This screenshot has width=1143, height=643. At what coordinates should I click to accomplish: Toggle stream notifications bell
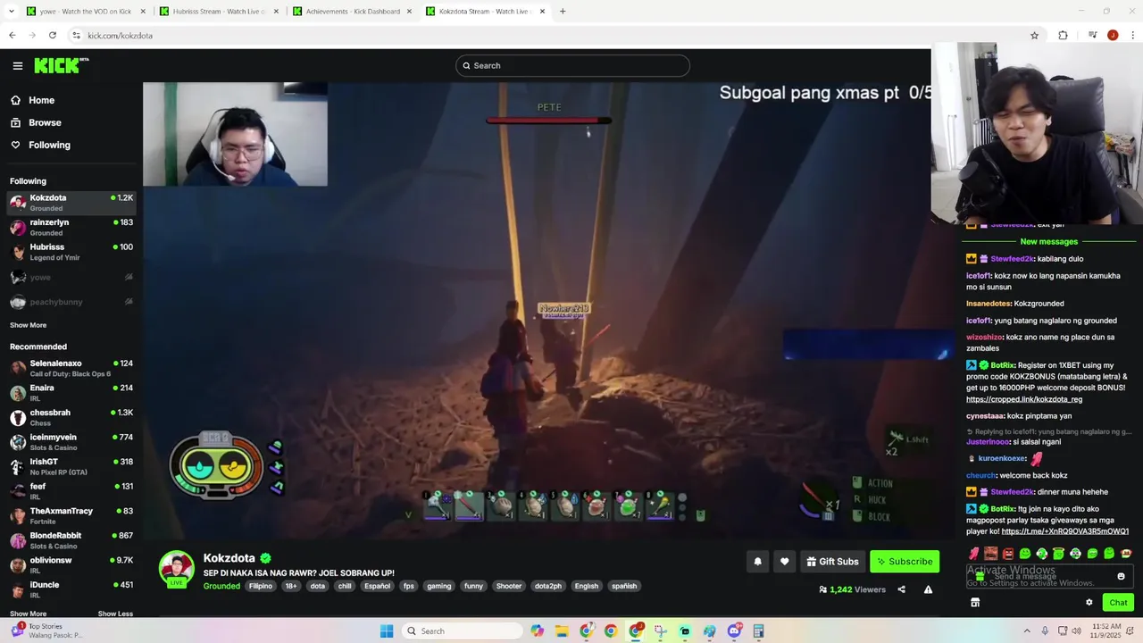pos(758,561)
